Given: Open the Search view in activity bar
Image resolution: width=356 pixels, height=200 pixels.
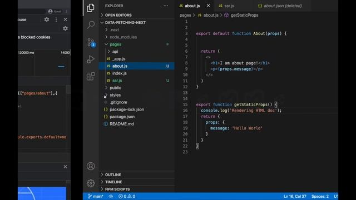Looking at the screenshot, I should pyautogui.click(x=91, y=24).
